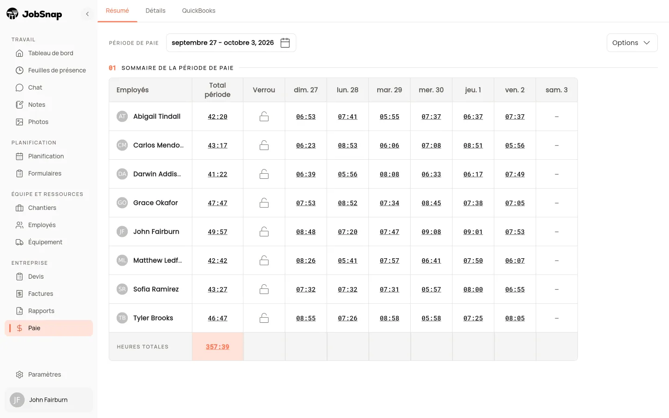Click John Fairburn's JF avatar at sidebar bottom

17,400
